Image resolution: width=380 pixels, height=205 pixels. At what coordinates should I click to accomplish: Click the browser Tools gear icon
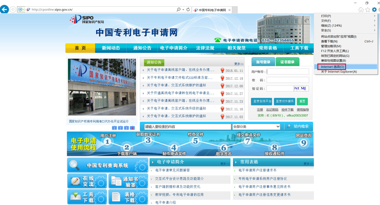click(x=374, y=9)
